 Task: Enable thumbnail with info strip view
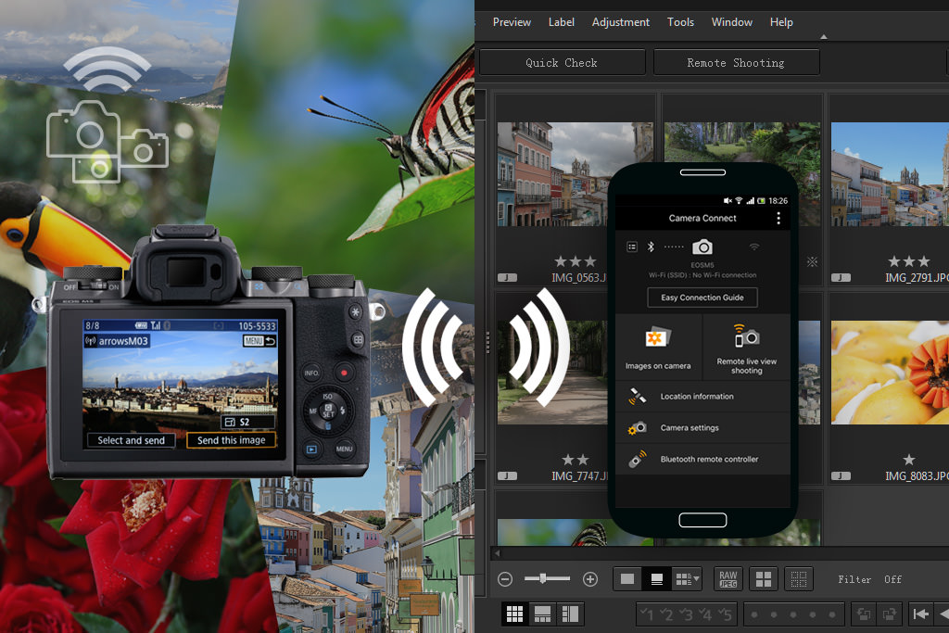click(657, 579)
